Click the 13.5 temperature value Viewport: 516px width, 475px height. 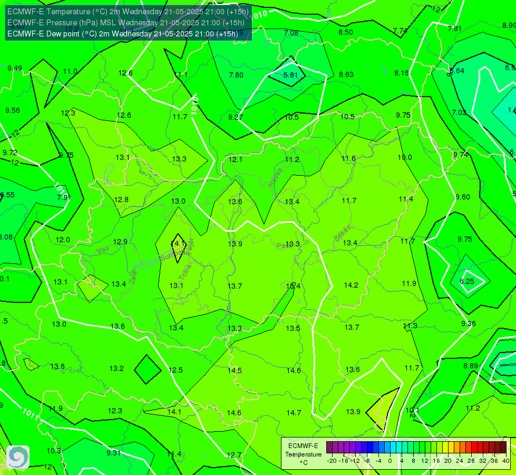tap(293, 328)
